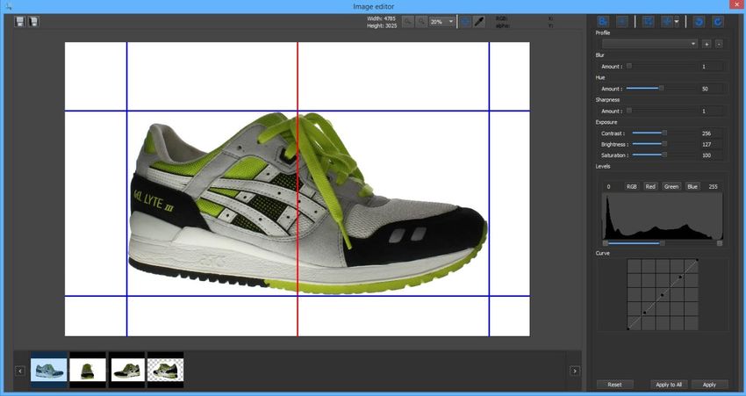Click the Reset button
The height and width of the screenshot is (396, 746).
[614, 385]
